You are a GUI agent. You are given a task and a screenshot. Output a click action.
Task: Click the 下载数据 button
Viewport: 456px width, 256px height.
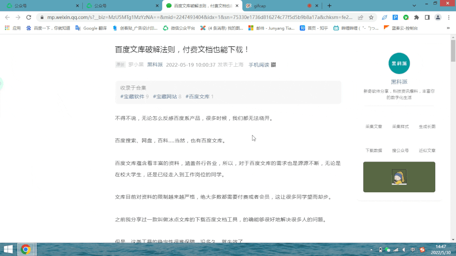(x=374, y=151)
